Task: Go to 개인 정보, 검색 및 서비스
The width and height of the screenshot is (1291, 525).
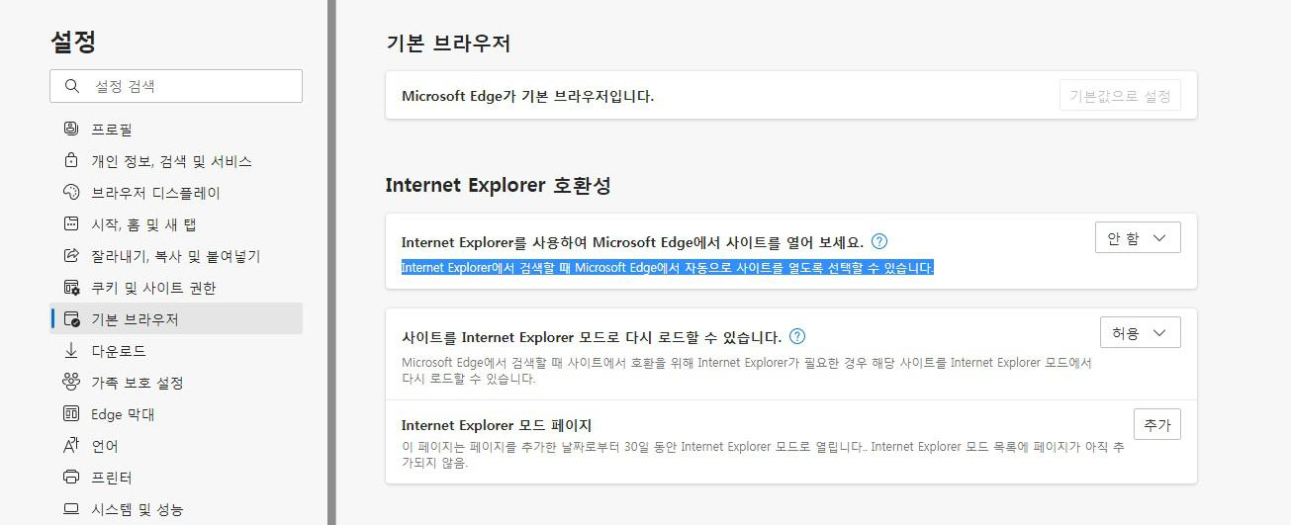Action: point(176,160)
